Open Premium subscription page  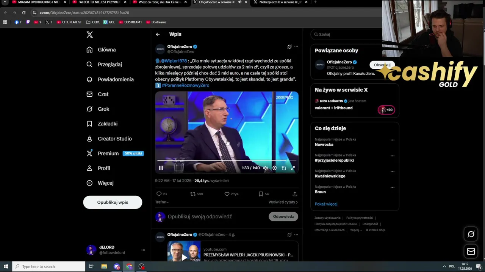114,153
